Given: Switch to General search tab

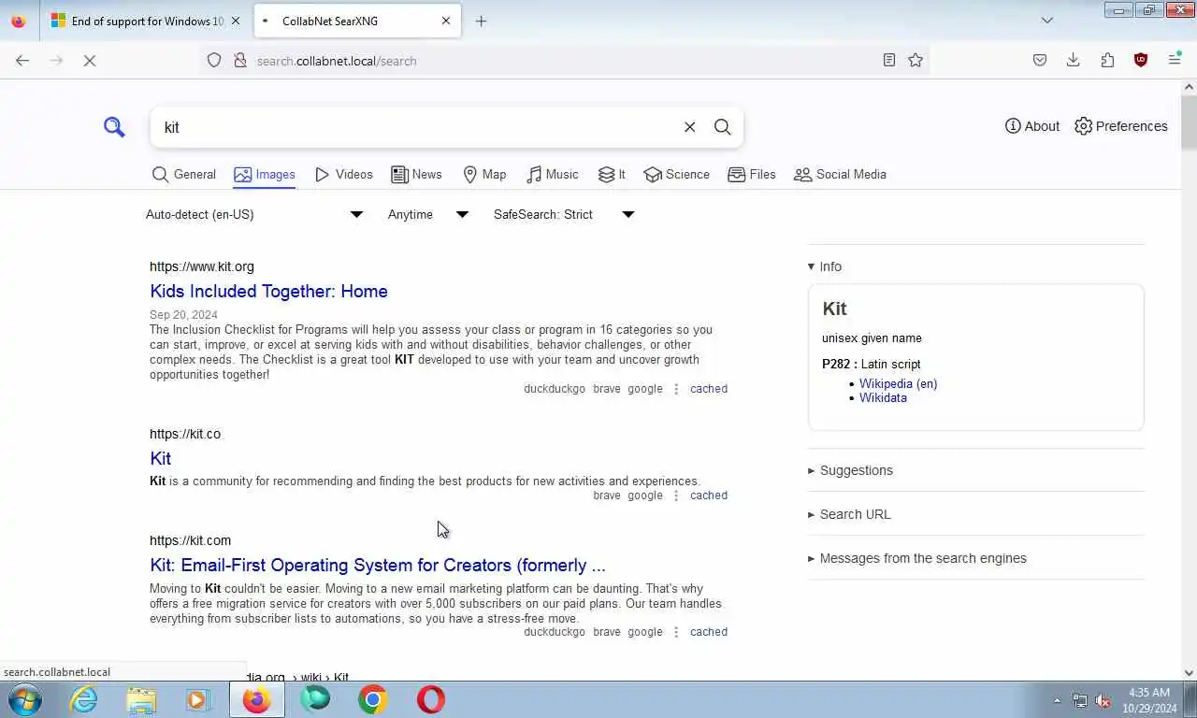Looking at the screenshot, I should click(x=184, y=175).
